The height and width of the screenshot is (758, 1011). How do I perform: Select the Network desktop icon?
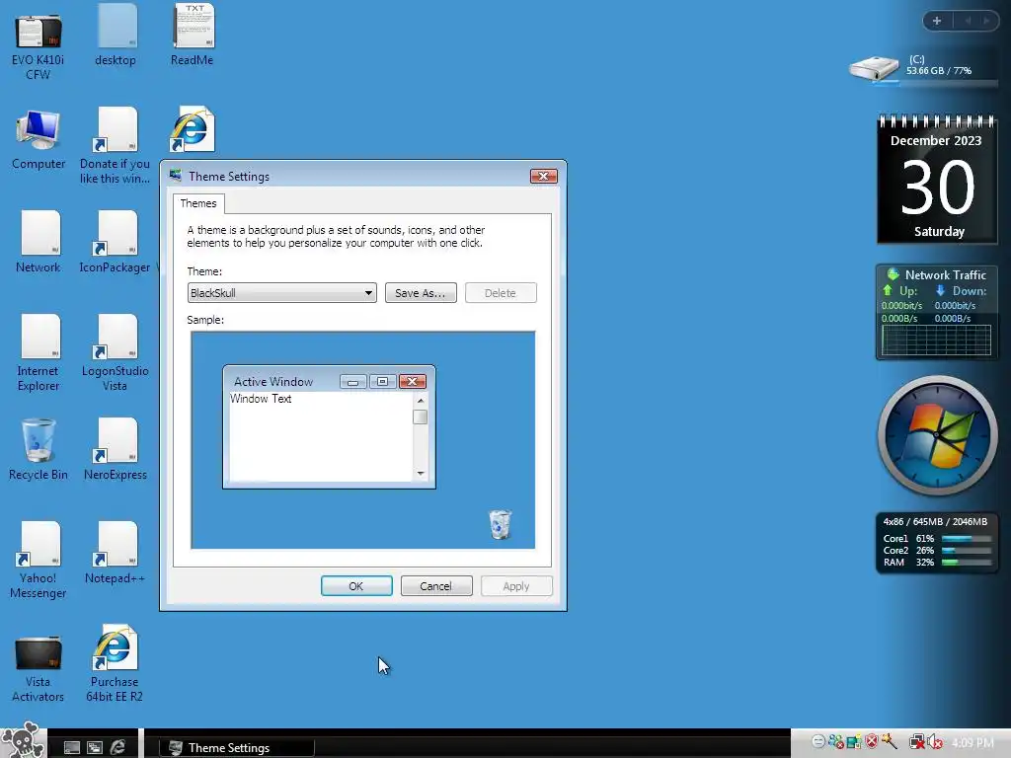(39, 243)
